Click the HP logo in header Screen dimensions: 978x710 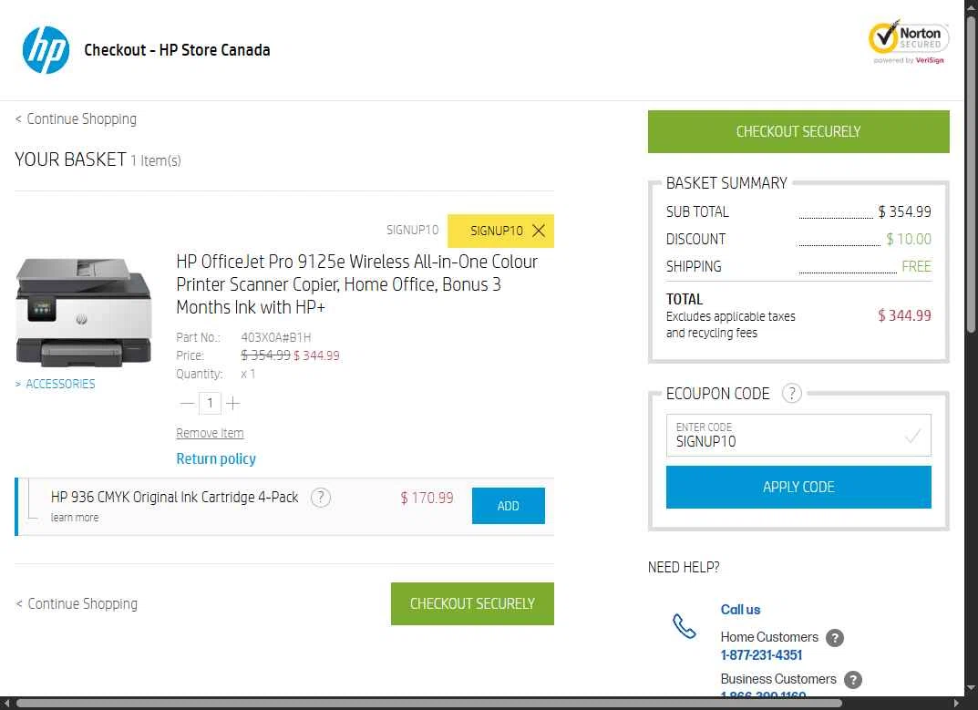pyautogui.click(x=46, y=50)
